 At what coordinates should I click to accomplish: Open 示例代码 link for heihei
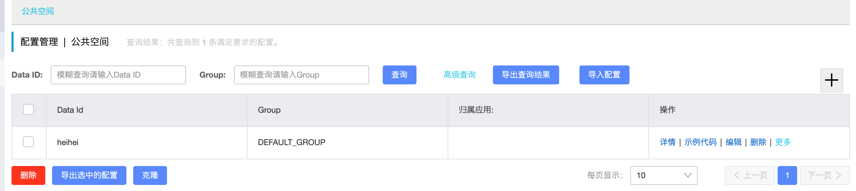tap(700, 142)
